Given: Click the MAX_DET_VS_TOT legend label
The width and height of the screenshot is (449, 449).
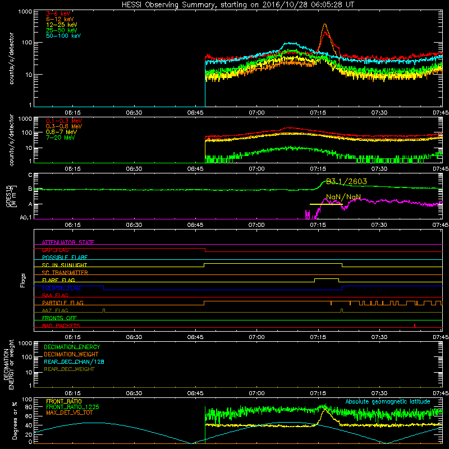Looking at the screenshot, I should coord(69,413).
